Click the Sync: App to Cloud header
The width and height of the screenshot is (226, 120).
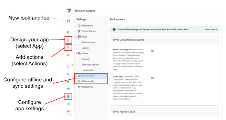tap(124, 112)
